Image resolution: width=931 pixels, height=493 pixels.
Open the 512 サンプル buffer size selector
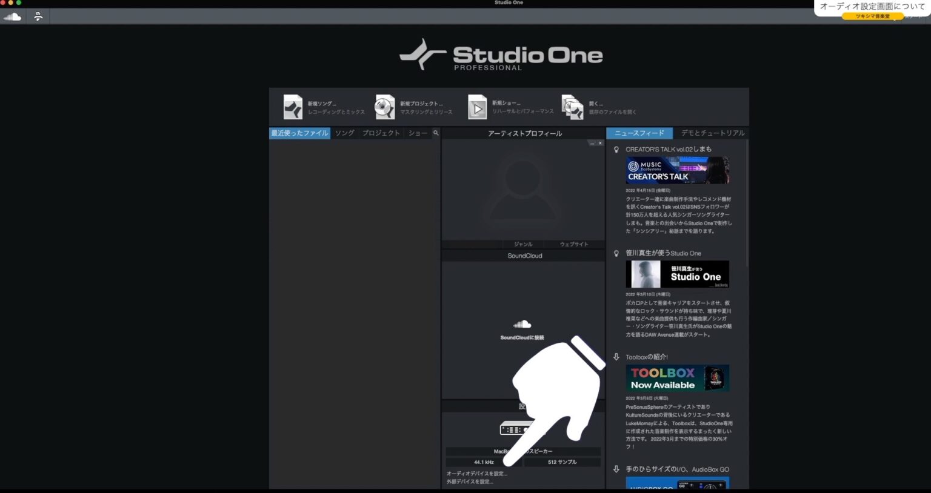point(561,462)
